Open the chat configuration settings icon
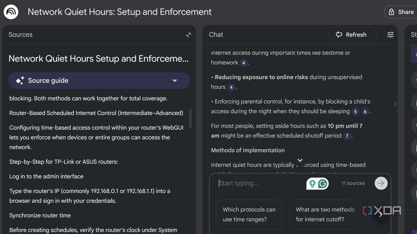The image size is (417, 234). click(390, 35)
